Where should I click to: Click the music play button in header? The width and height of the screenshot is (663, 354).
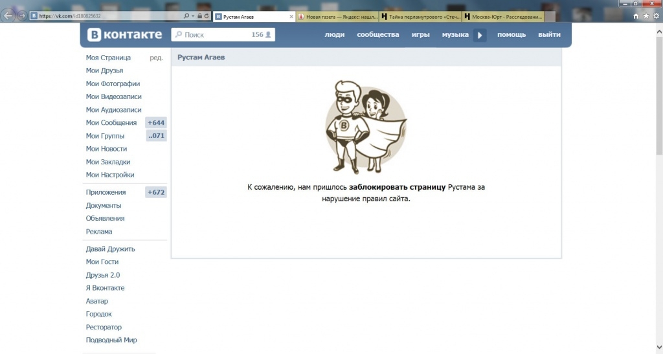(480, 35)
